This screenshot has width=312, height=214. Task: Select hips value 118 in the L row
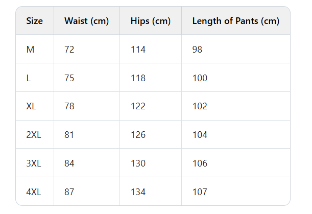(138, 78)
